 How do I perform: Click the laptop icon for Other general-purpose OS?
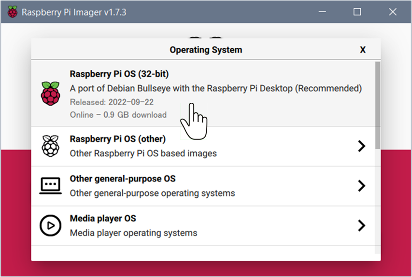50,186
